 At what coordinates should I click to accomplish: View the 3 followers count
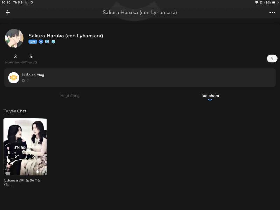coord(15,57)
